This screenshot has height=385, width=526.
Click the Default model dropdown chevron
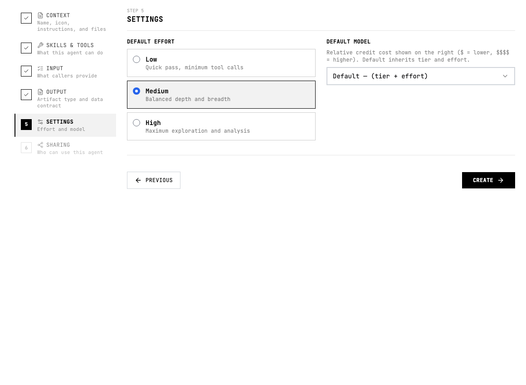point(505,76)
